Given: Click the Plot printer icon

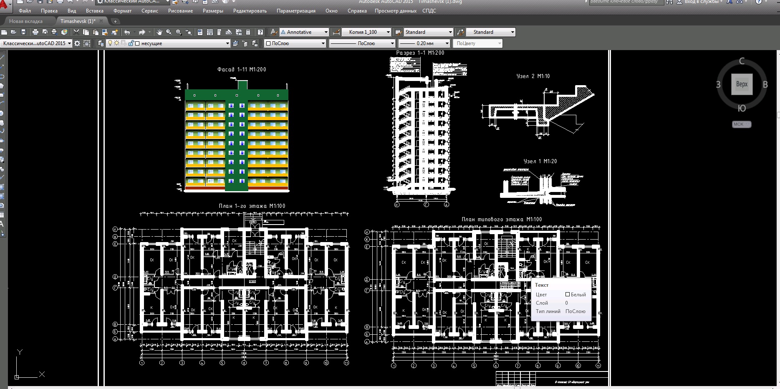Looking at the screenshot, I should click(35, 32).
